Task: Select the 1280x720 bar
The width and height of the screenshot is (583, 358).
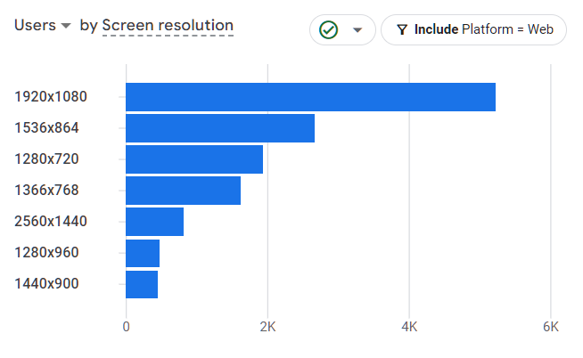Action: pos(194,159)
